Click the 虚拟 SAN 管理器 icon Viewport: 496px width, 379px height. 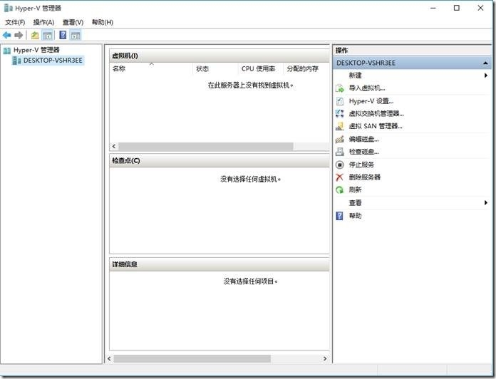(340, 126)
